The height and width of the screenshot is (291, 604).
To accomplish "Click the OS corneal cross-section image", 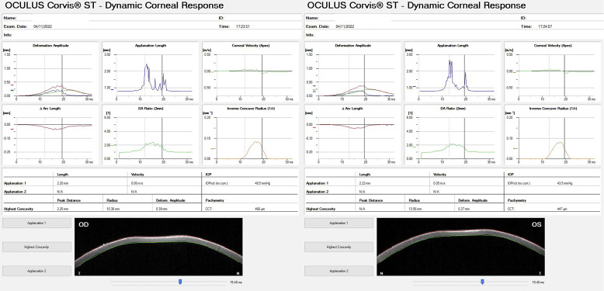I will 460,247.
